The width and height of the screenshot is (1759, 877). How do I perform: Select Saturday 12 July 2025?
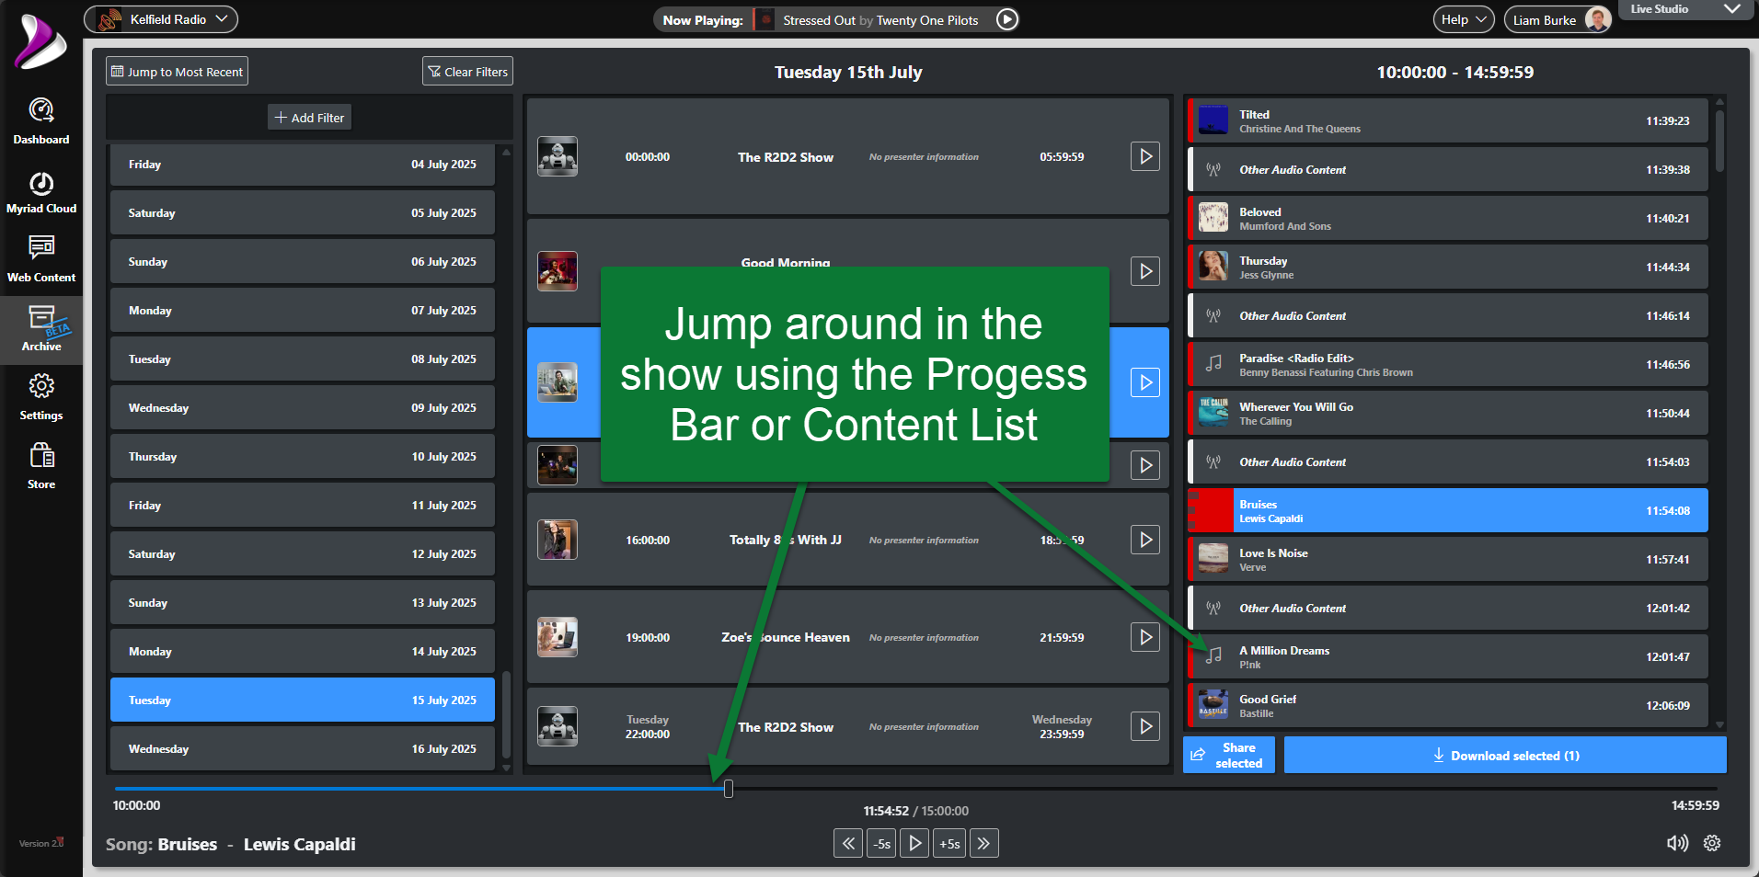tap(303, 554)
